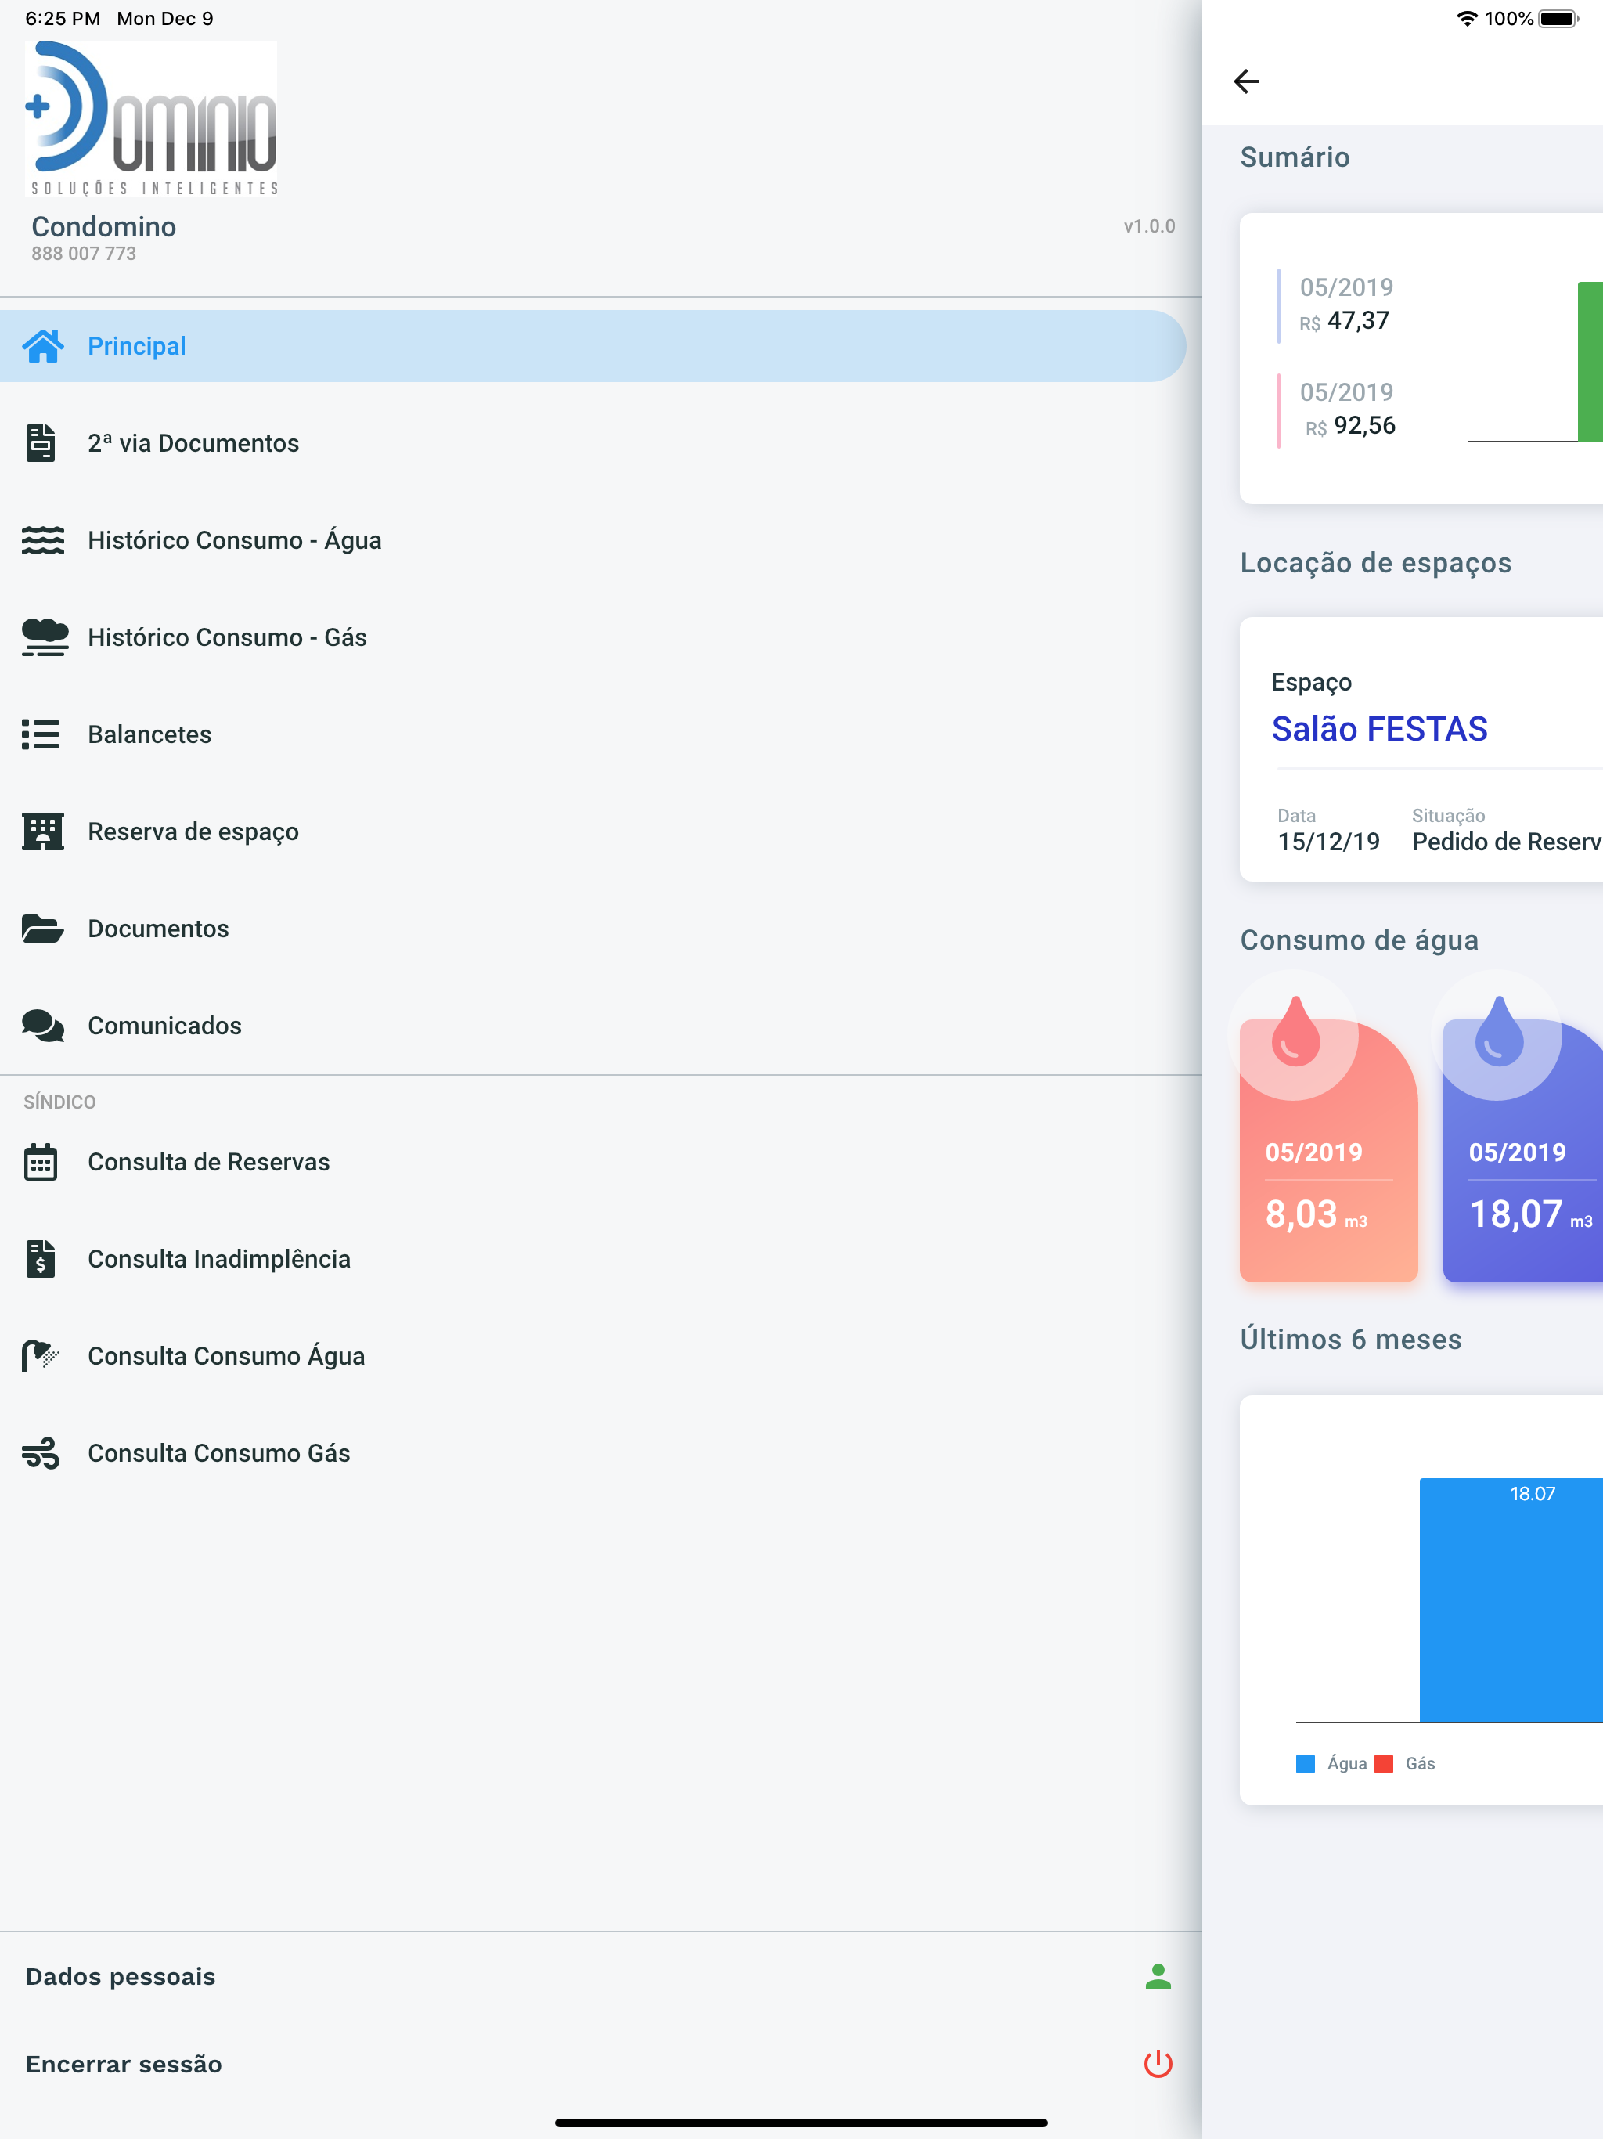The height and width of the screenshot is (2139, 1603).
Task: Open Histórico Consumo - Água waves icon
Action: [x=42, y=540]
